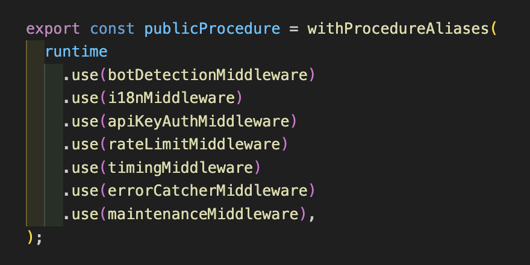The height and width of the screenshot is (265, 530).
Task: Click the final semicolon
Action: point(39,237)
